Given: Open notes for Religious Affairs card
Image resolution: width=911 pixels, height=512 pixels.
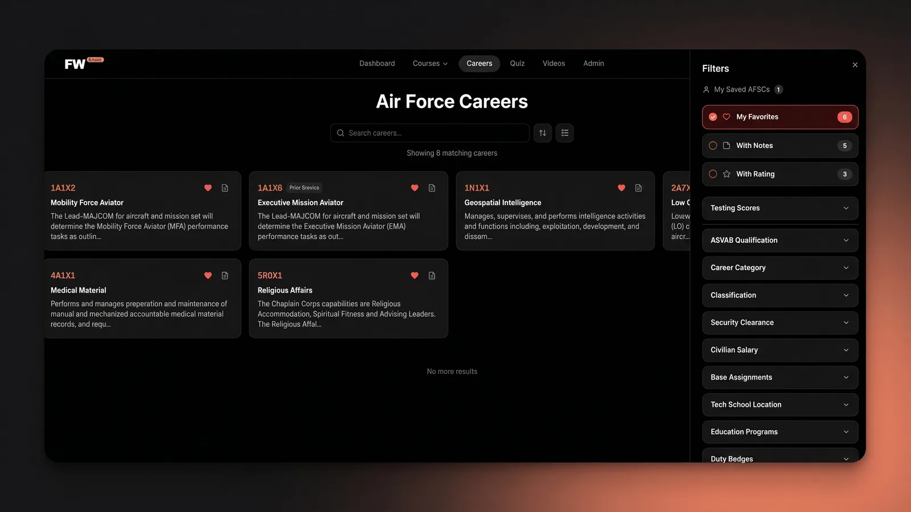Looking at the screenshot, I should pos(432,275).
